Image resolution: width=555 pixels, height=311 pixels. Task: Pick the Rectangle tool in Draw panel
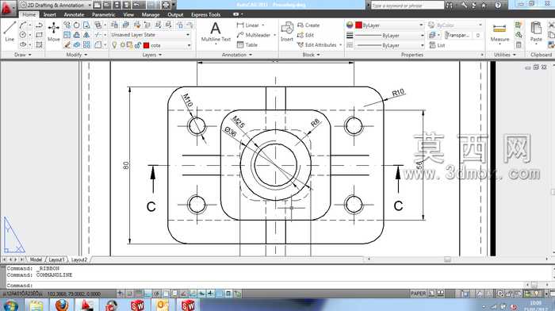40,35
